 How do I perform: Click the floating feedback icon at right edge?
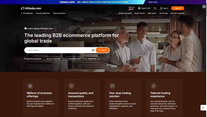click(203, 108)
